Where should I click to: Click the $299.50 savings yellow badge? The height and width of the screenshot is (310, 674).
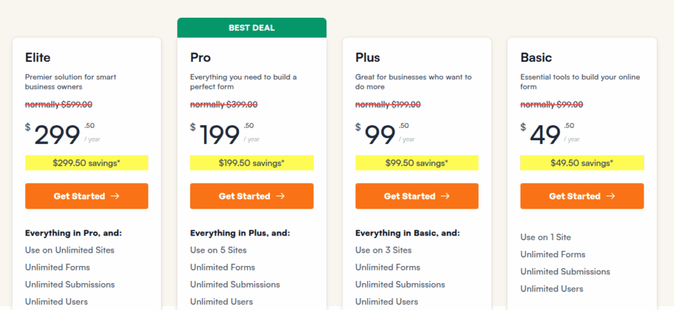86,163
